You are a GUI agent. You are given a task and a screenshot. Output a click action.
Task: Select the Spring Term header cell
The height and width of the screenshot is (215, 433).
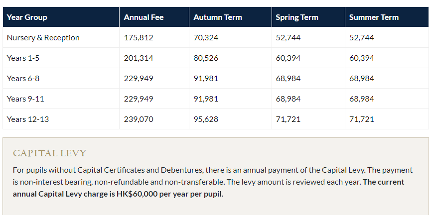(308, 17)
